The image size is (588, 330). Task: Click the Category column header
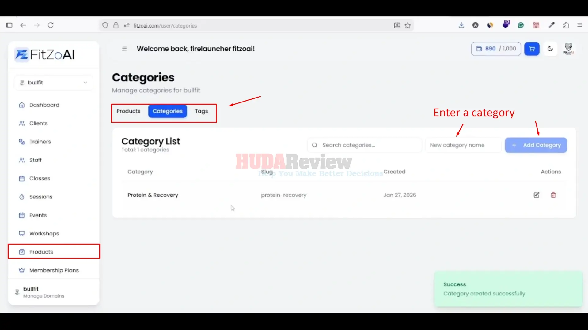pyautogui.click(x=140, y=172)
